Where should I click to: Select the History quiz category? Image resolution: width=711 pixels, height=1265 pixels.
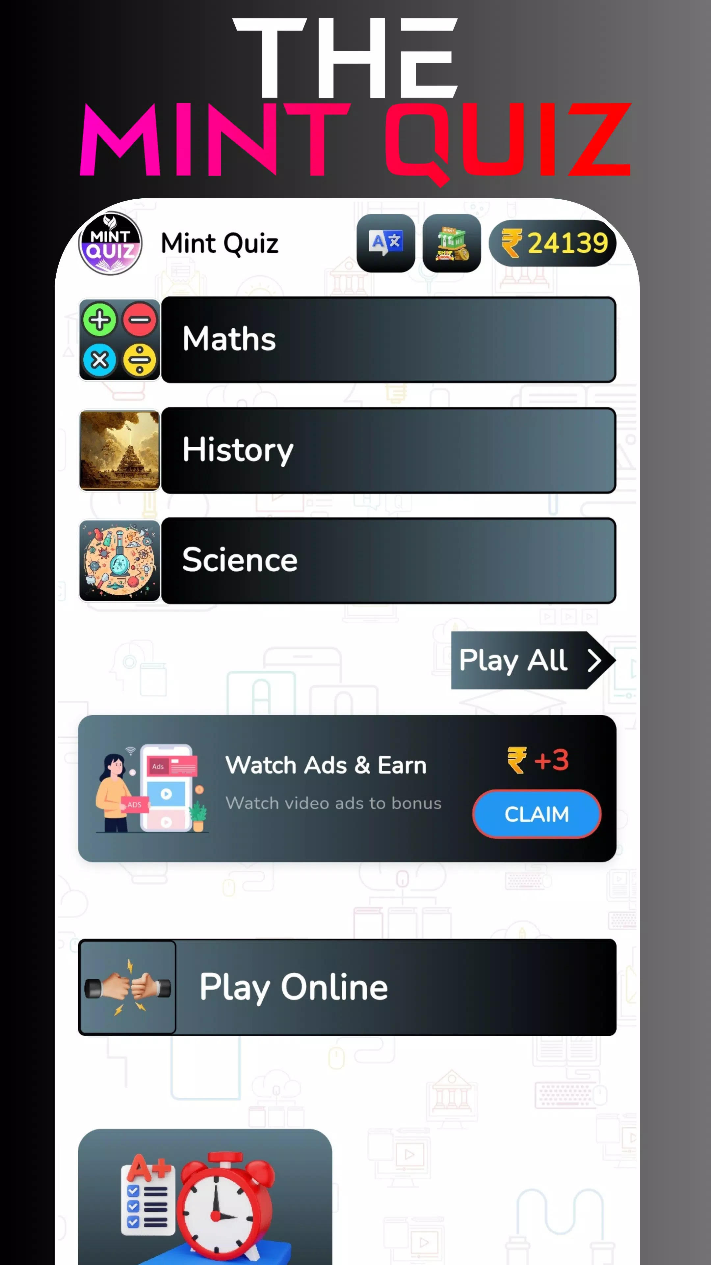coord(347,449)
